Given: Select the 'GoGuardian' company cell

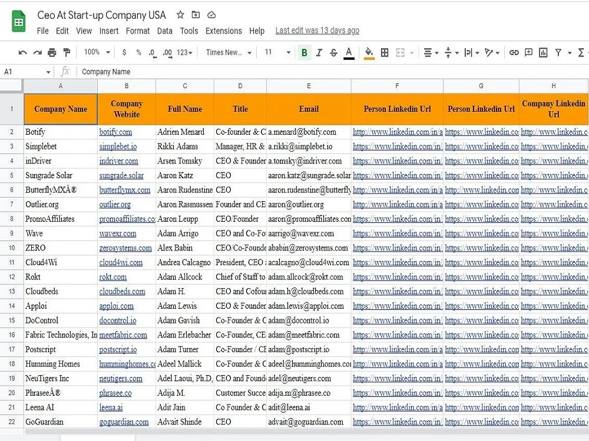Looking at the screenshot, I should [x=61, y=422].
